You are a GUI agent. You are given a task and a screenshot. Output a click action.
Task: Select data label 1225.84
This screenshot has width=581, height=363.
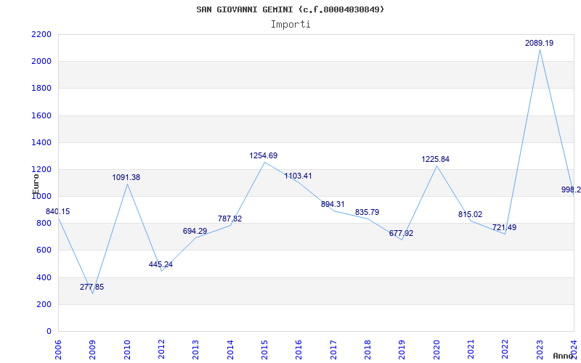point(435,159)
